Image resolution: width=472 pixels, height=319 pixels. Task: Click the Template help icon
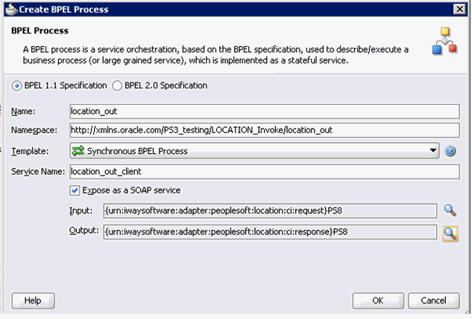pos(450,151)
